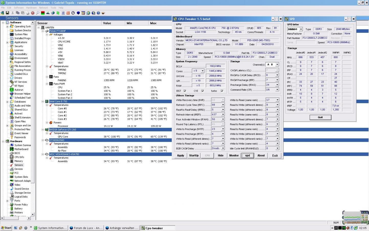Click the Value column header

[113, 23]
